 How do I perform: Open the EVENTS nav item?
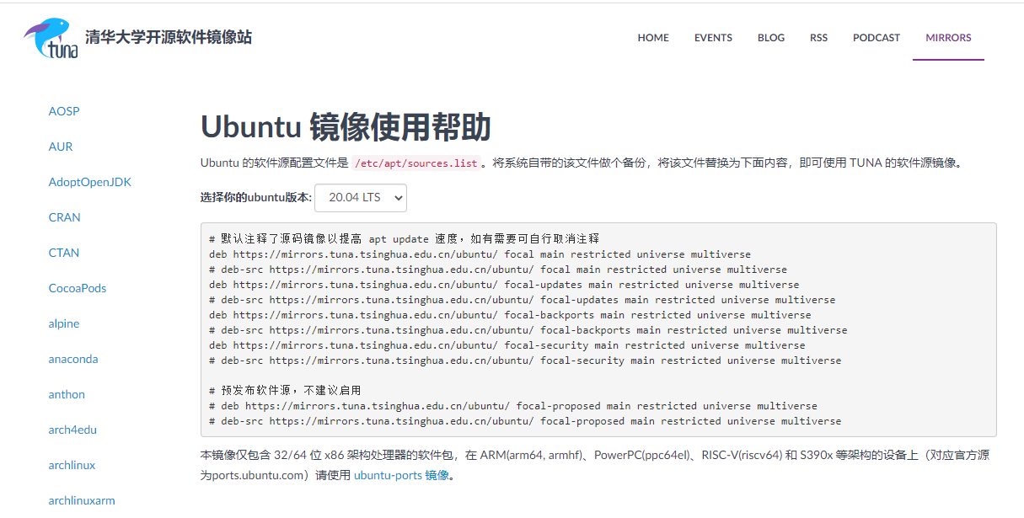[x=713, y=38]
